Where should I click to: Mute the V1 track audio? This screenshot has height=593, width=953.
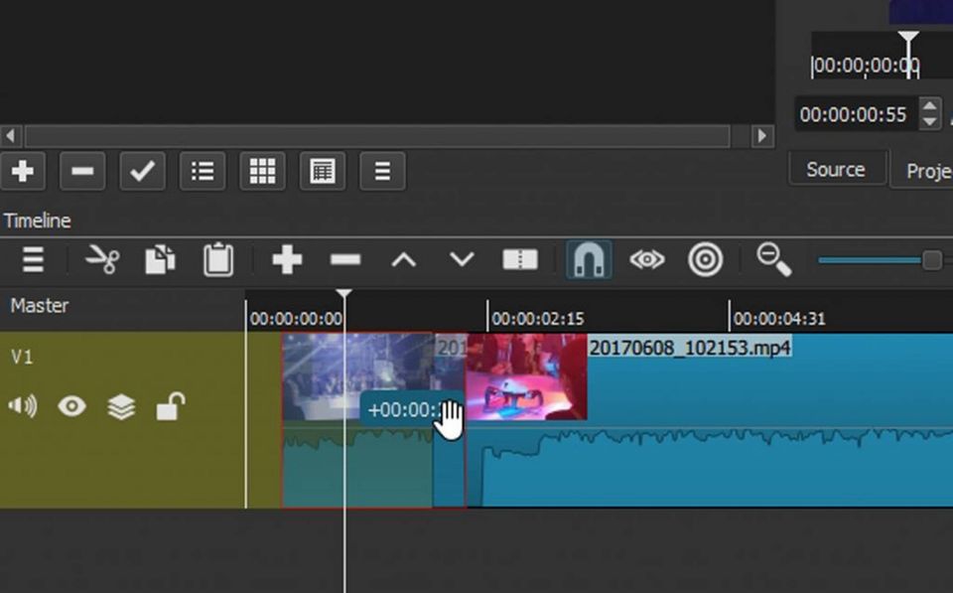[22, 406]
